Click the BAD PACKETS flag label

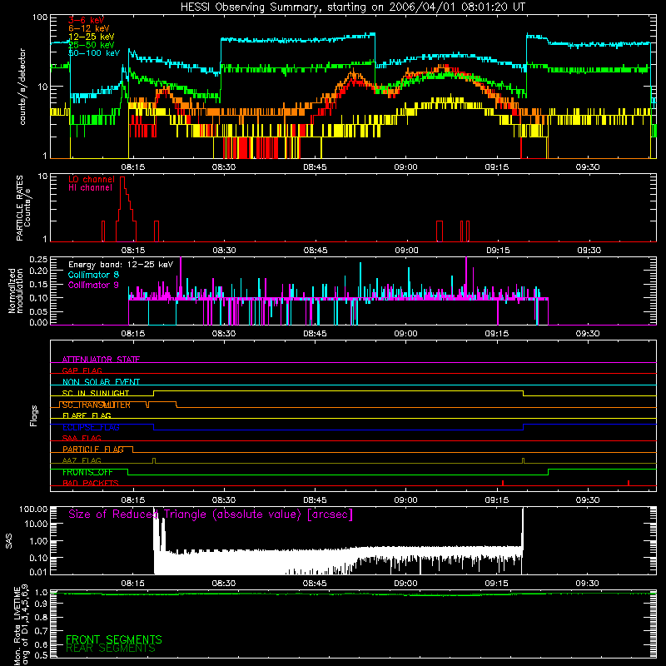91,483
